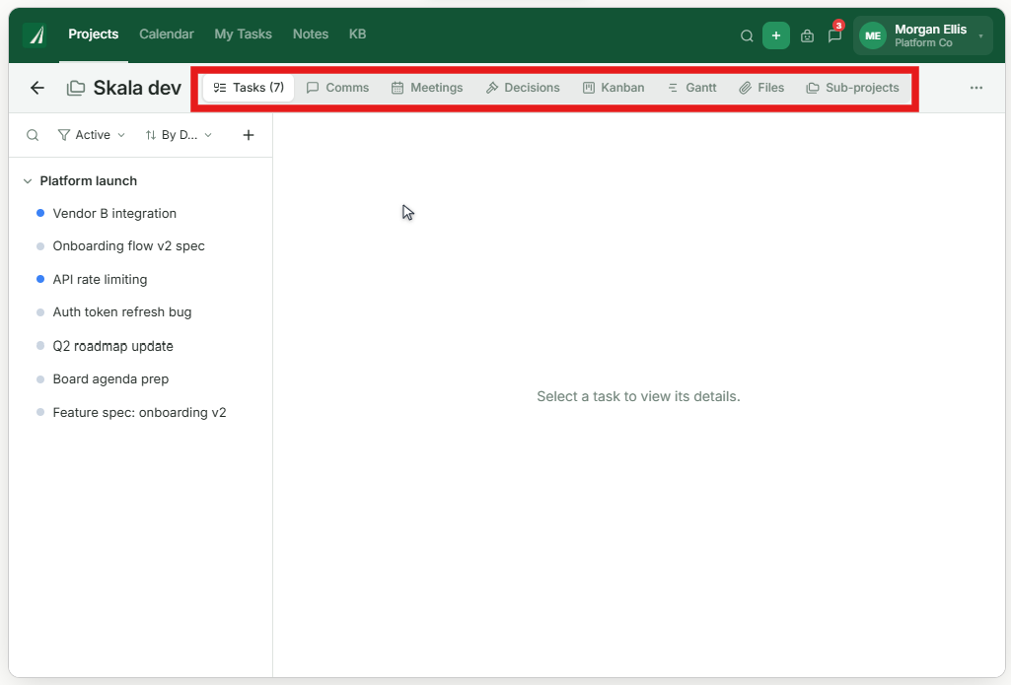Open chat notifications with badge 3
This screenshot has height=685, width=1011.
(835, 34)
